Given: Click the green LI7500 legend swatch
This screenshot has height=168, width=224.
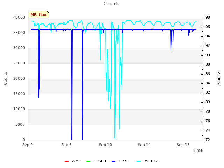Looking at the screenshot, I should [x=89, y=162].
